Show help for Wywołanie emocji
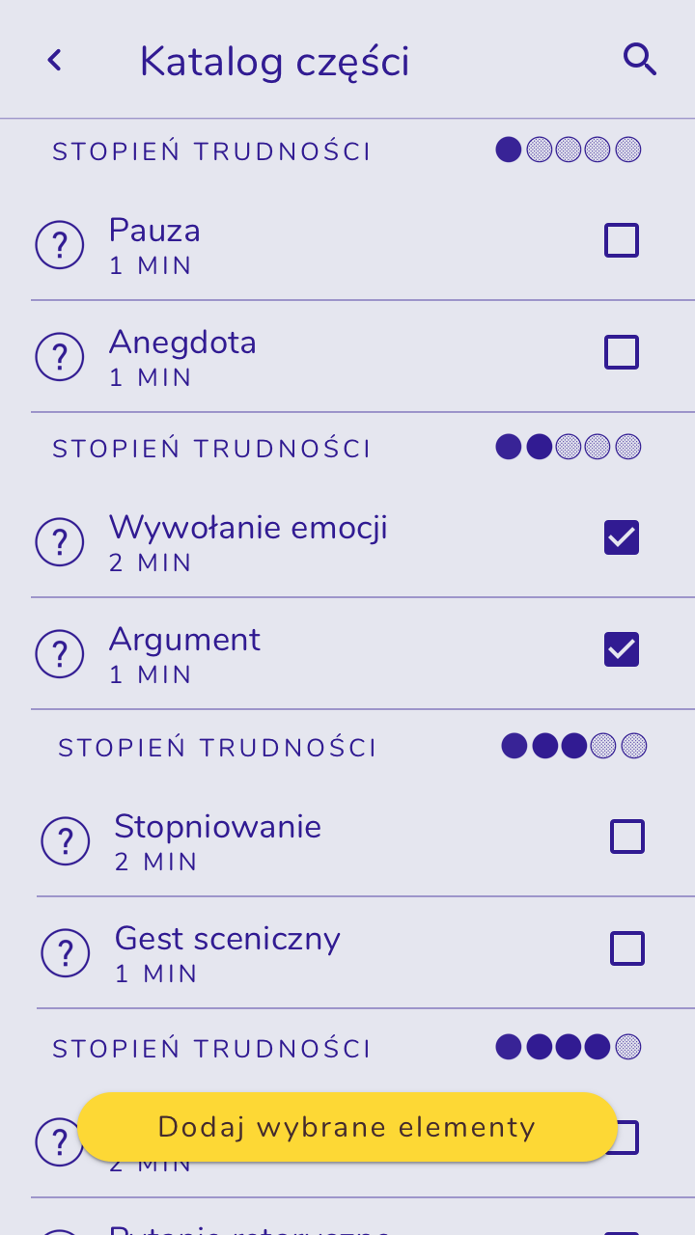 point(60,542)
